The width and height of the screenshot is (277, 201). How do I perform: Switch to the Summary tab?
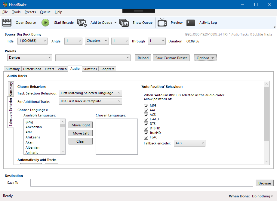point(13,69)
